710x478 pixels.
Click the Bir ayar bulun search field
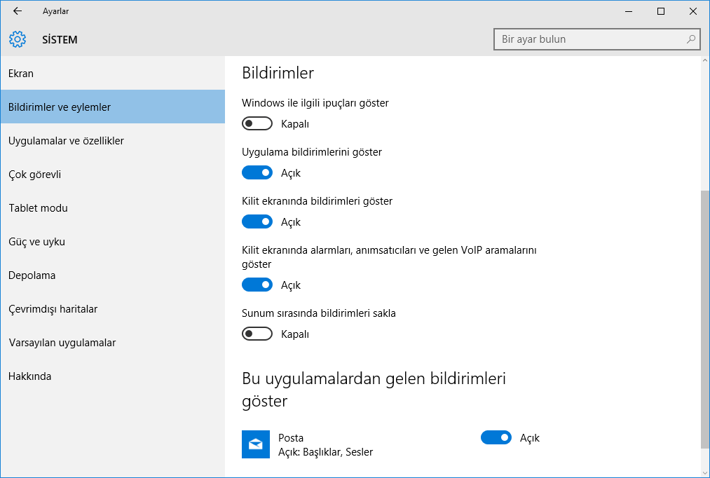(589, 39)
